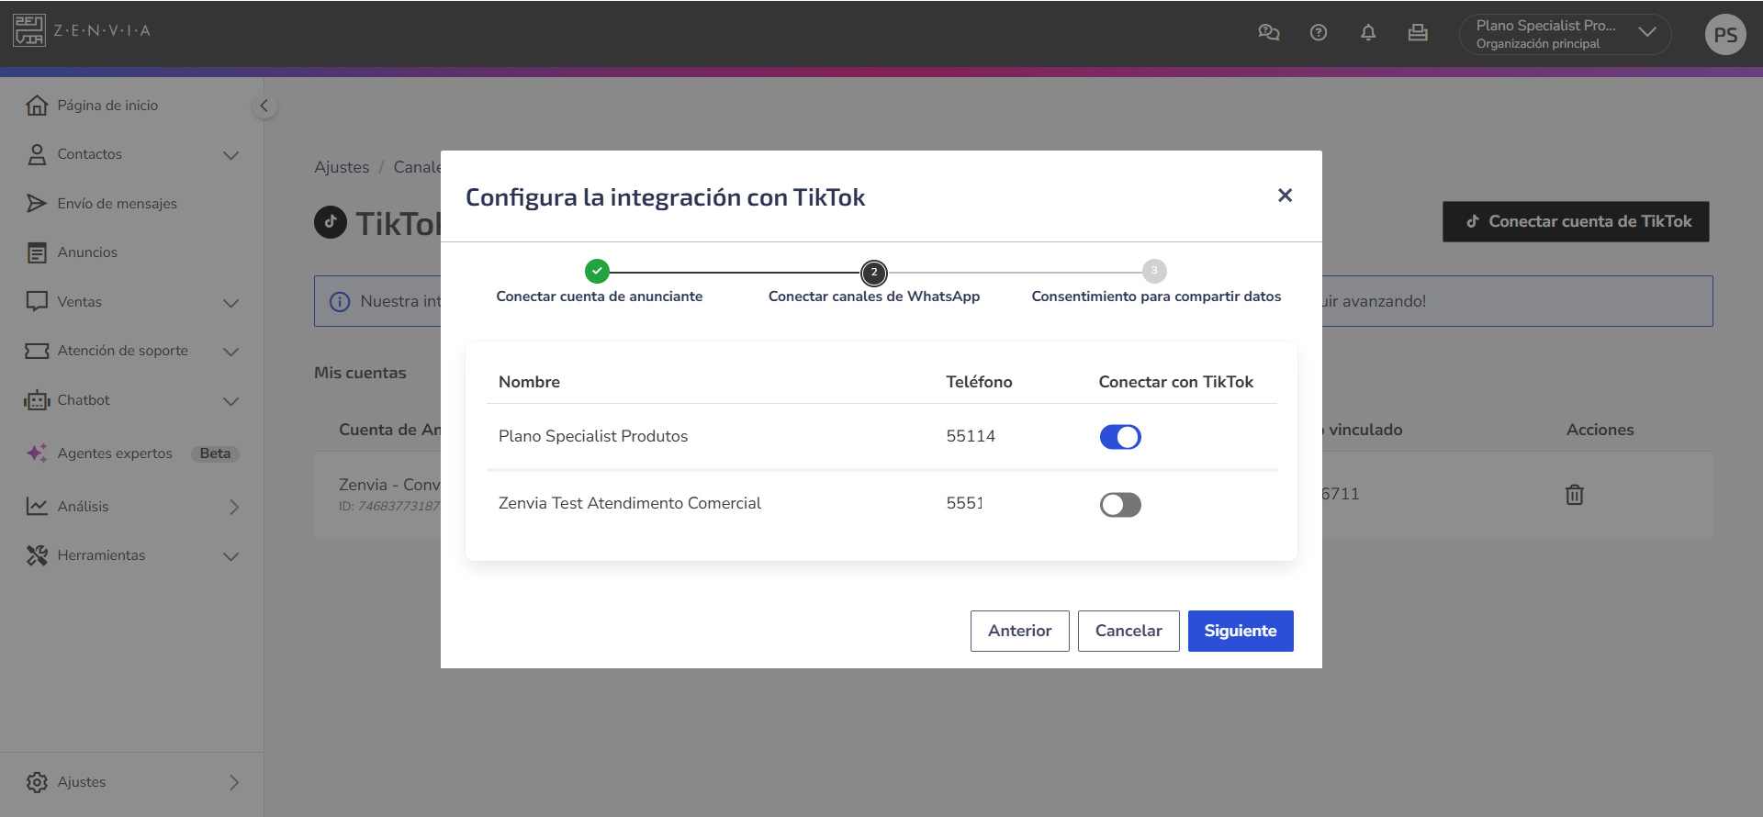The image size is (1763, 817).
Task: Click the Beta badge
Action: (215, 453)
